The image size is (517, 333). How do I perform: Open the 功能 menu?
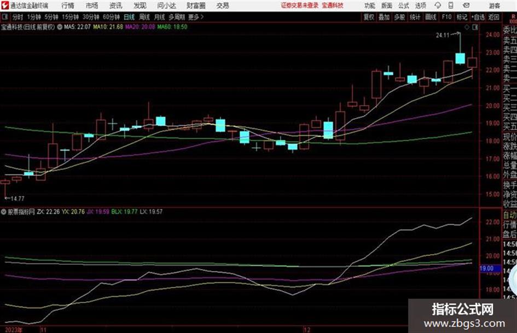[370, 5]
